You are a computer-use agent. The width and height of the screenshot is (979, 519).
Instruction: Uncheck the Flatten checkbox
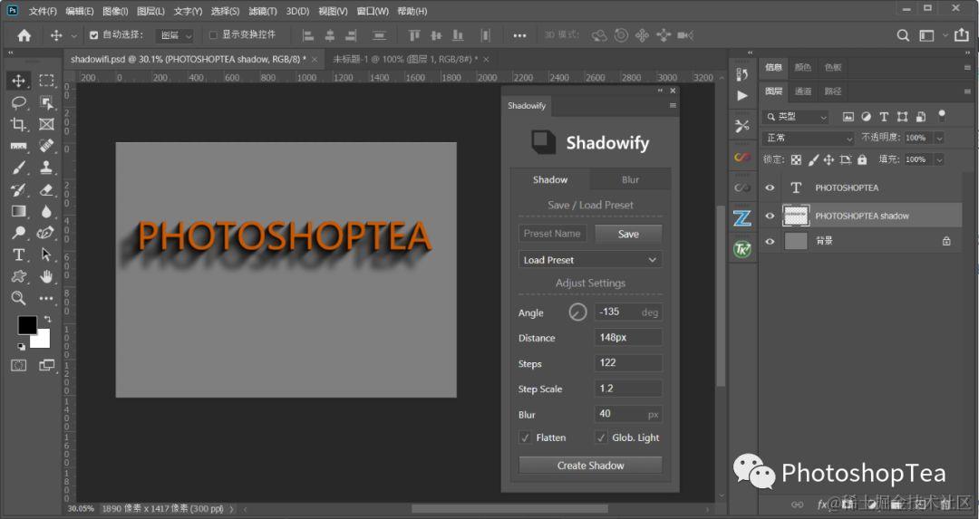coord(525,437)
